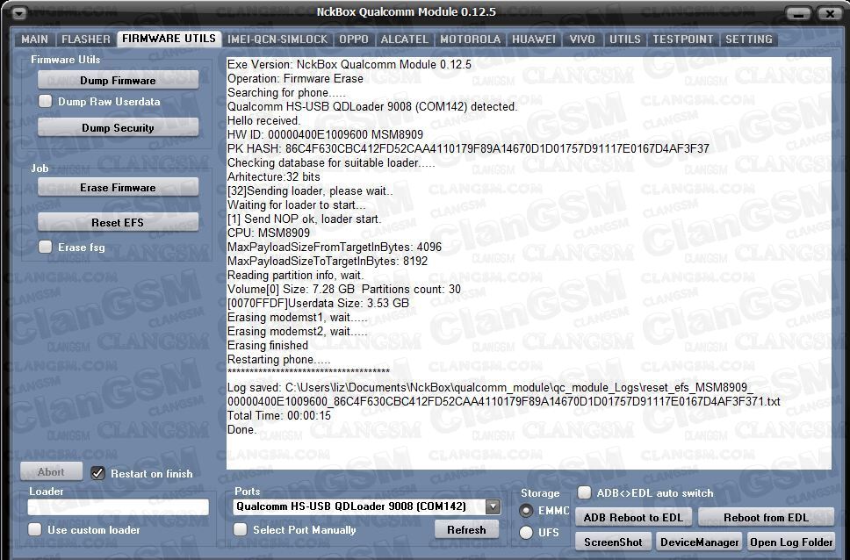Viewport: 850px width, 560px height.
Task: Open the MOTOROLA tab
Action: tap(470, 39)
